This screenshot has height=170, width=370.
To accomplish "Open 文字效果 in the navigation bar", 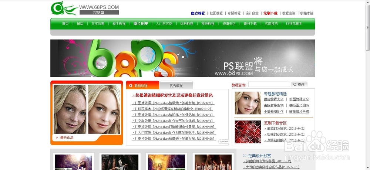I will [x=98, y=24].
